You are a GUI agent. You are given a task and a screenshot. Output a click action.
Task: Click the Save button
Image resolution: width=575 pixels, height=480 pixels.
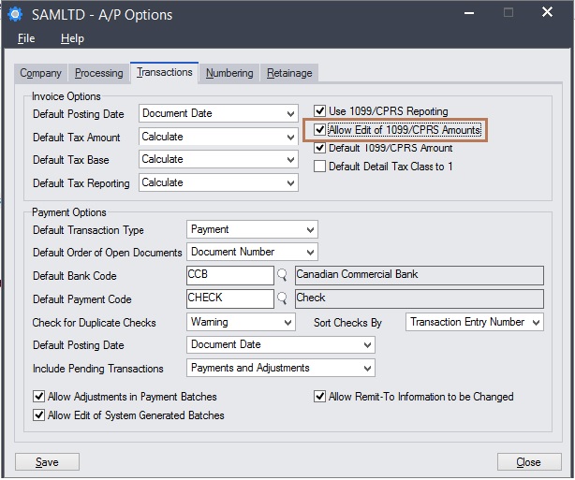pos(47,462)
